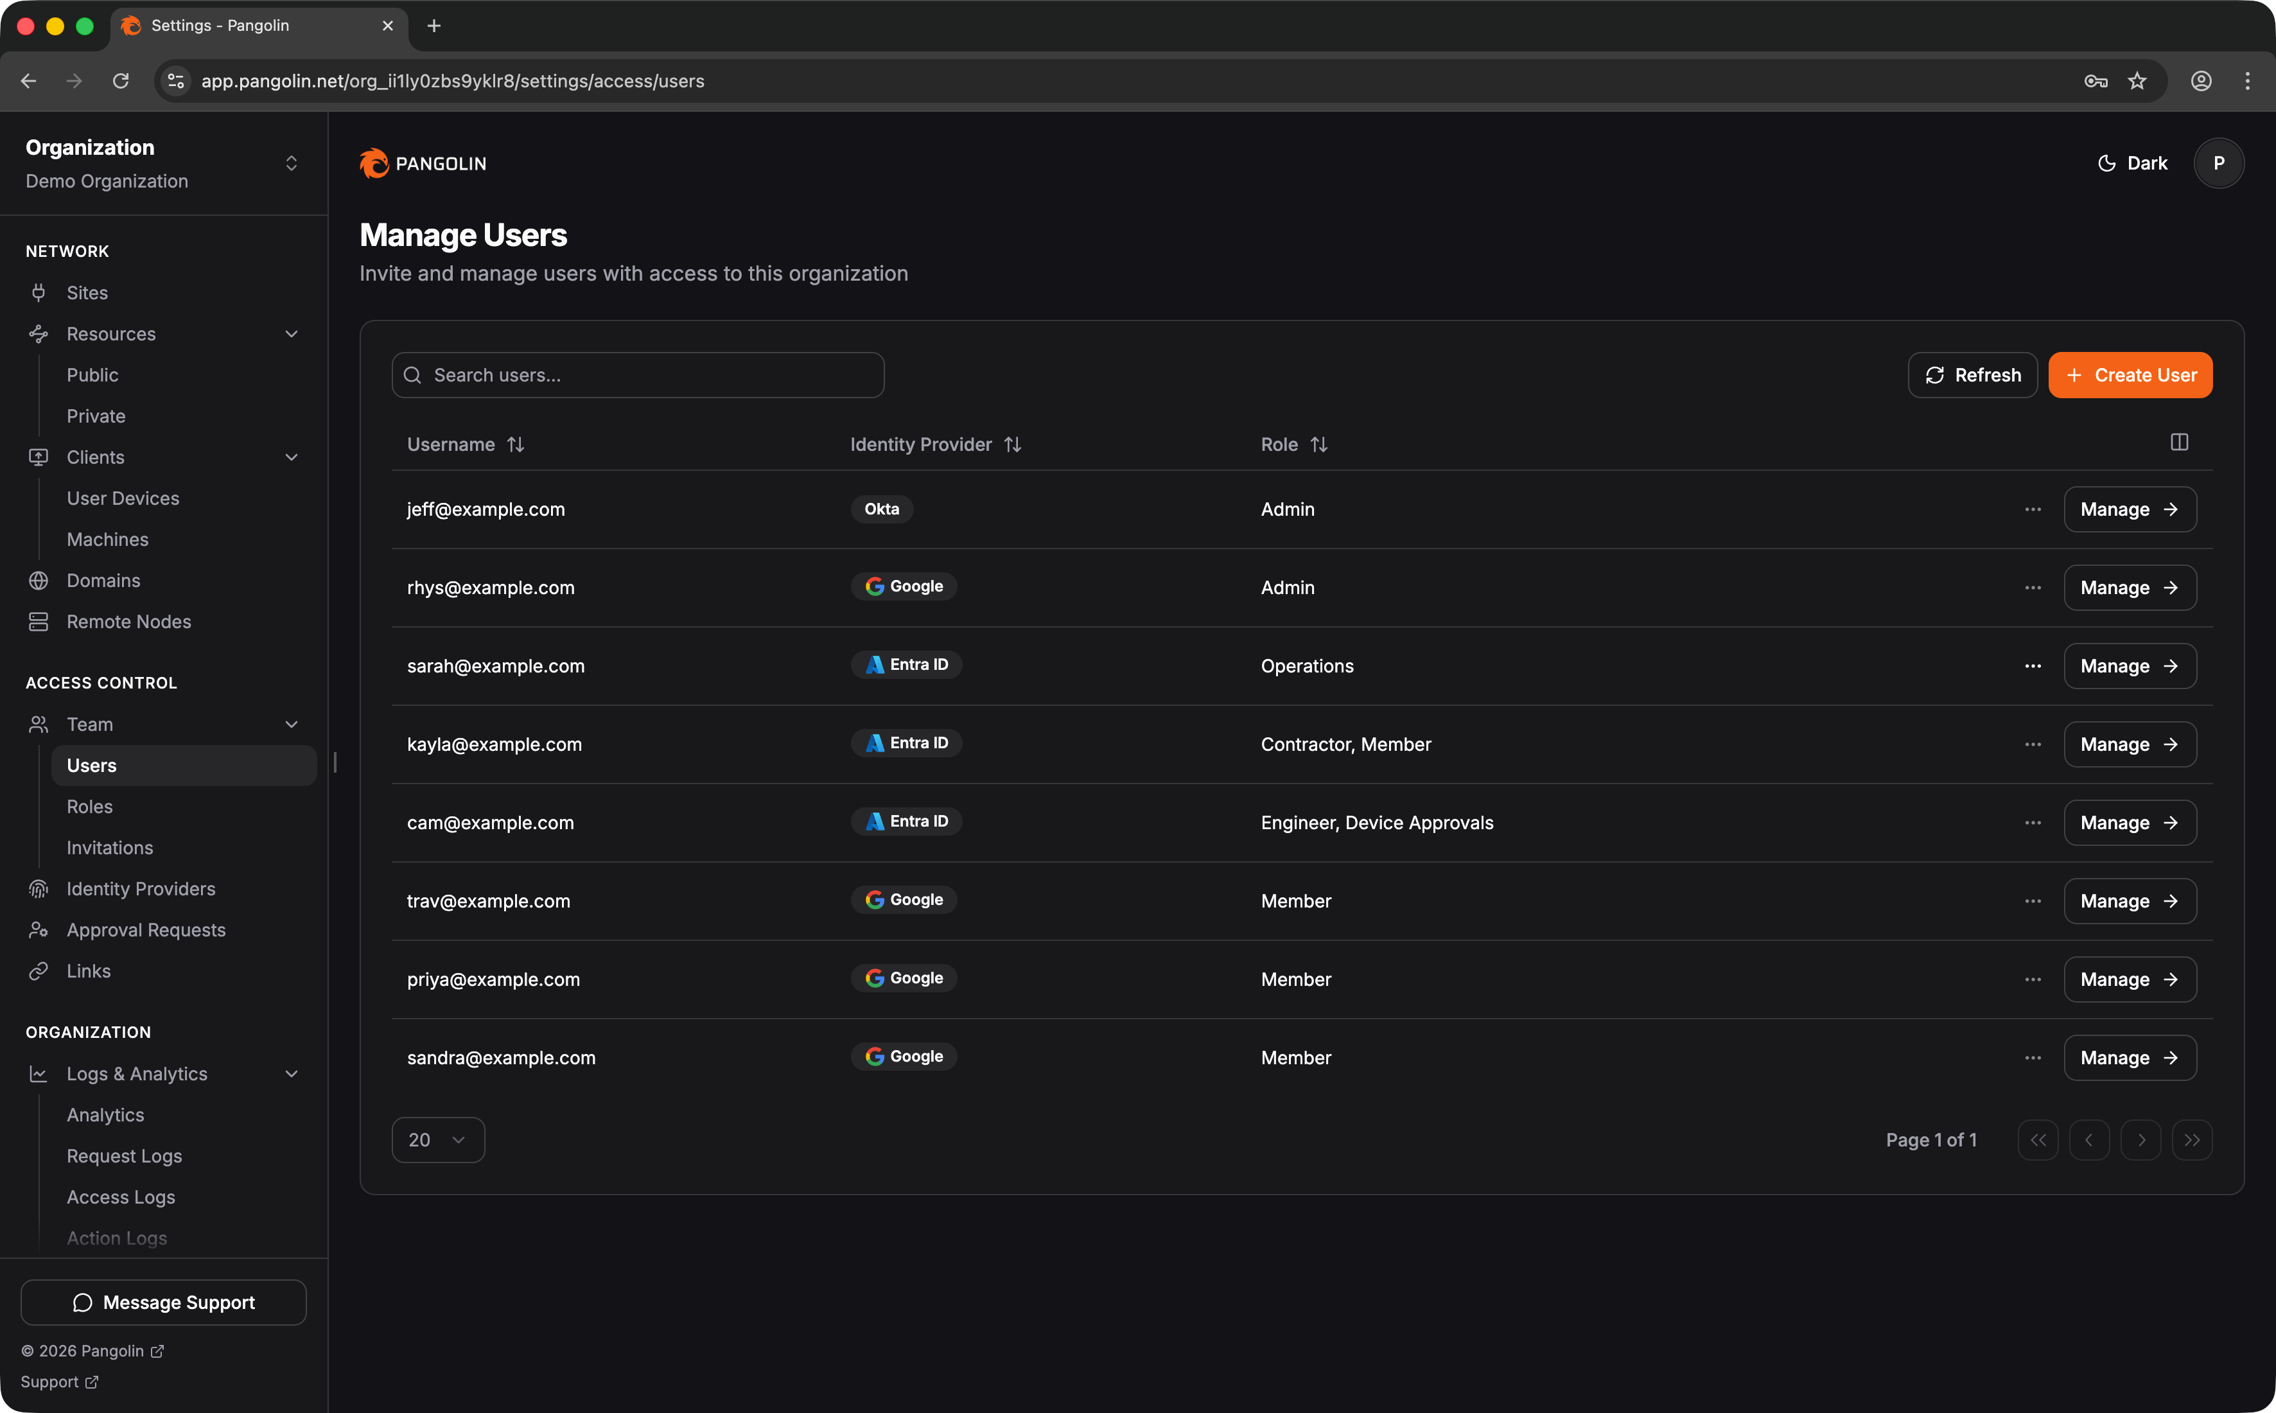
Task: Open actions menu for sarah@example.com
Action: pyautogui.click(x=2032, y=666)
